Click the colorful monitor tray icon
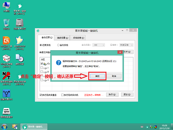173x130 pixels. 155,127
